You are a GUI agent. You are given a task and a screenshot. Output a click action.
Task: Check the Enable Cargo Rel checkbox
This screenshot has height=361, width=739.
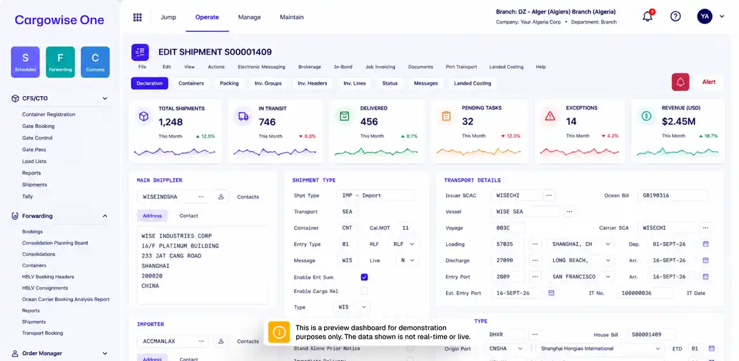364,291
